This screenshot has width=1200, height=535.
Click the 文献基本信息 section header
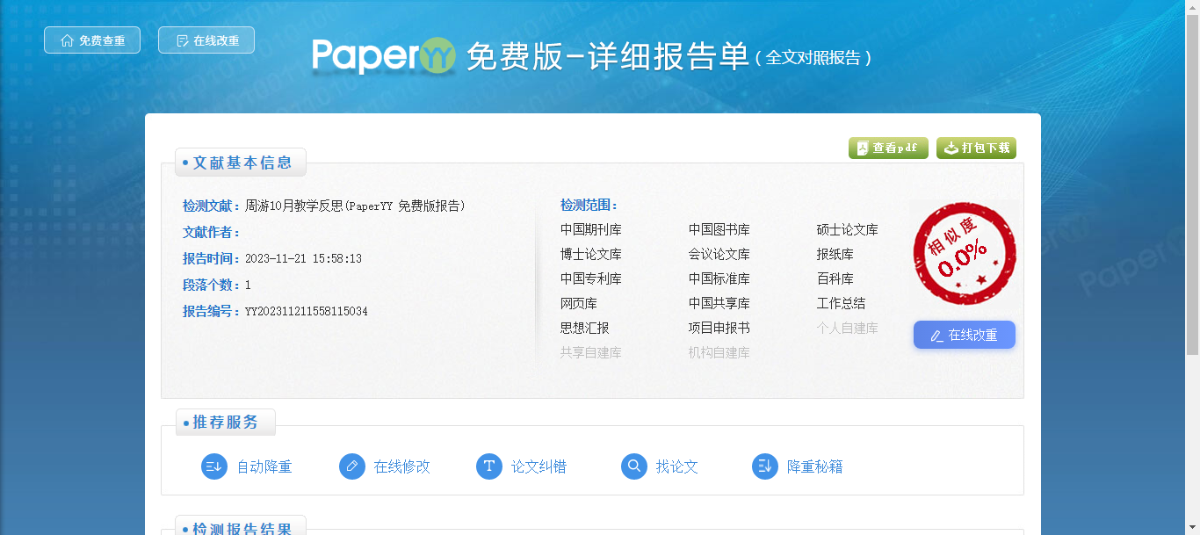(x=242, y=163)
